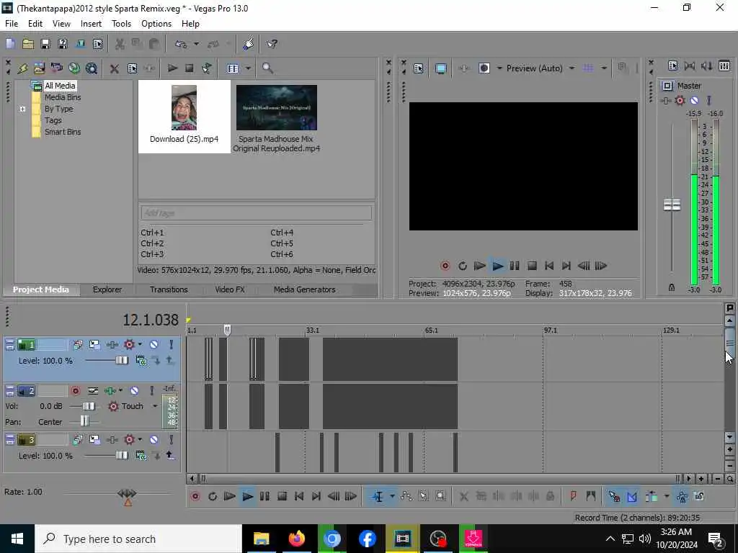Click the playback Rate slider
The image size is (738, 553).
[x=127, y=493]
